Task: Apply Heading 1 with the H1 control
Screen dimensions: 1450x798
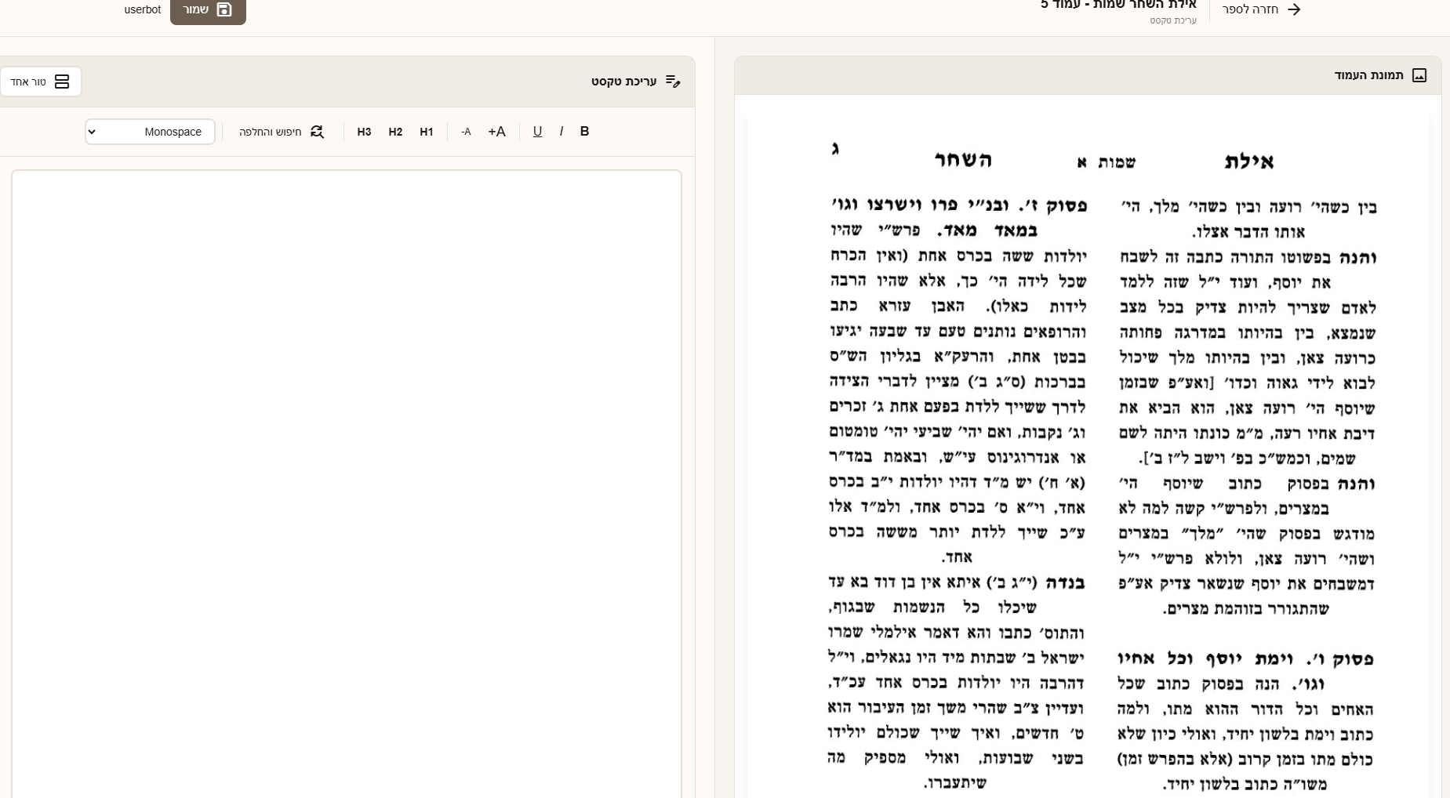Action: click(x=427, y=132)
